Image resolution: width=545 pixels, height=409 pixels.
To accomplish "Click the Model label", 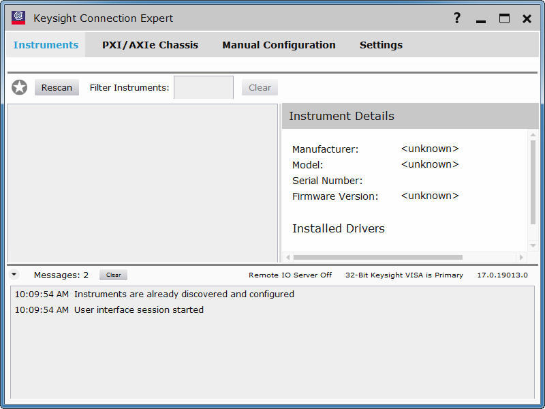I will click(308, 165).
